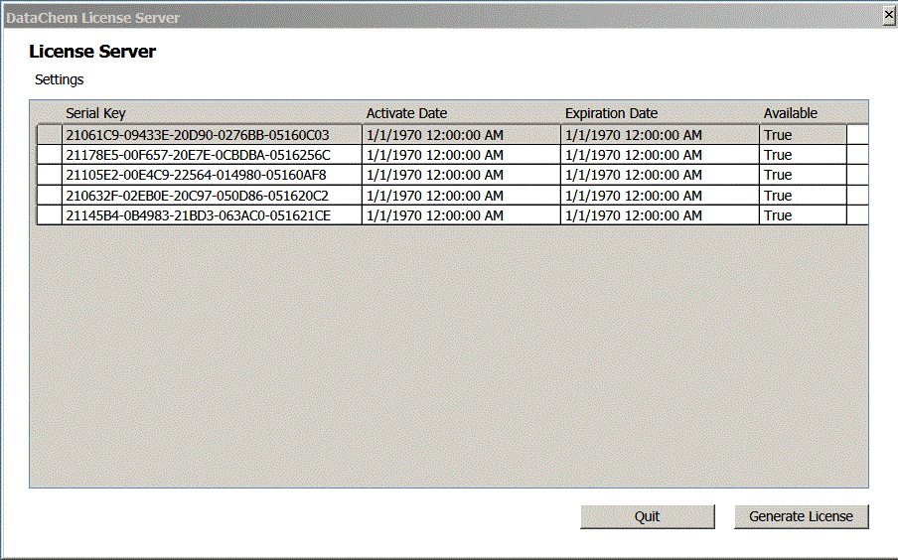Select serial key 21105E2-00E4C9-22564-014980-05160AF8
This screenshot has width=898, height=560.
[x=212, y=175]
